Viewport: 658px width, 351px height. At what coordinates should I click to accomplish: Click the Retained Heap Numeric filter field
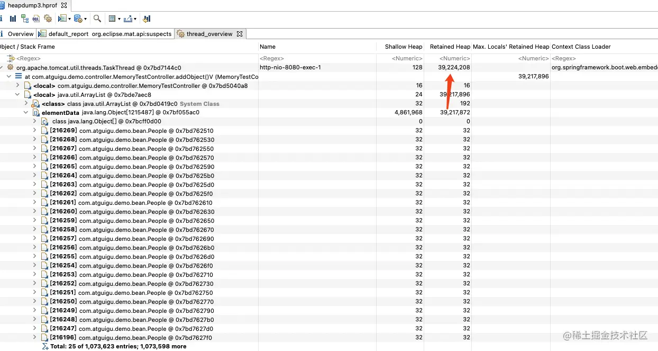click(x=448, y=58)
